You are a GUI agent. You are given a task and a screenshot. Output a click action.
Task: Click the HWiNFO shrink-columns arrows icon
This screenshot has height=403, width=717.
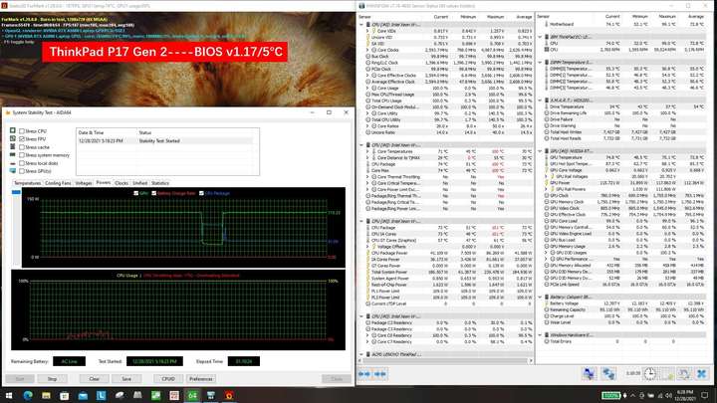(x=380, y=374)
